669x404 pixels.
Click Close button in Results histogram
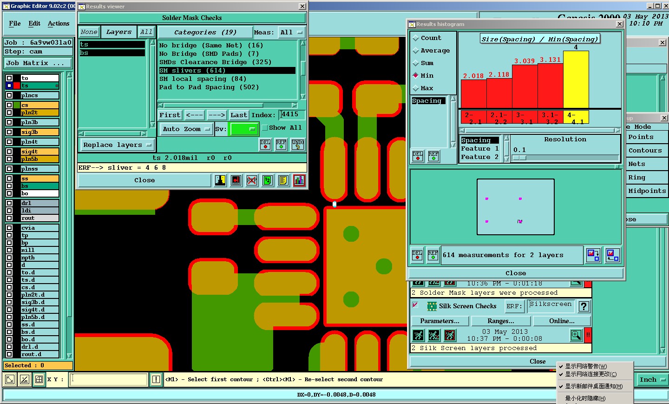click(516, 273)
